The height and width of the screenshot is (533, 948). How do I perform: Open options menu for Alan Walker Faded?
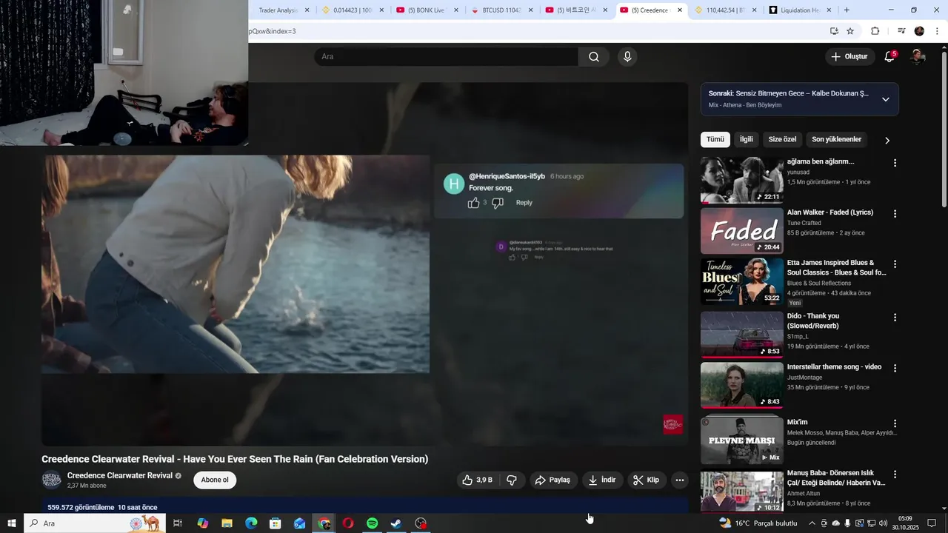(x=895, y=214)
